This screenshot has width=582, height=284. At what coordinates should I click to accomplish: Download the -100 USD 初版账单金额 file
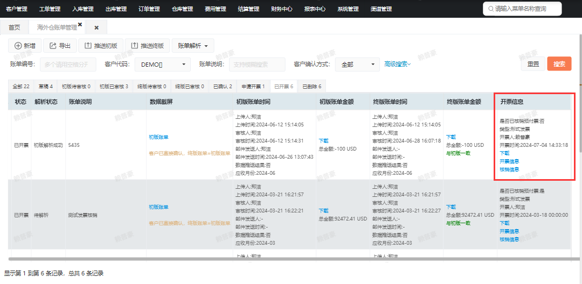pyautogui.click(x=323, y=141)
